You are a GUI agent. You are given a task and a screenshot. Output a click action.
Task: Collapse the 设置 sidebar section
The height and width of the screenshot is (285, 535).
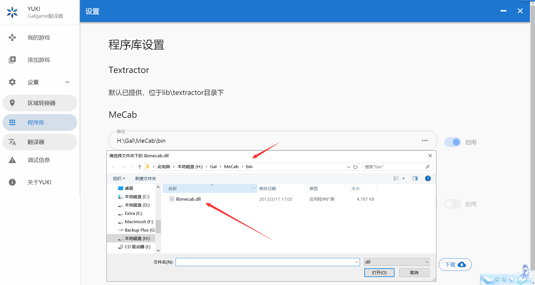pos(67,82)
